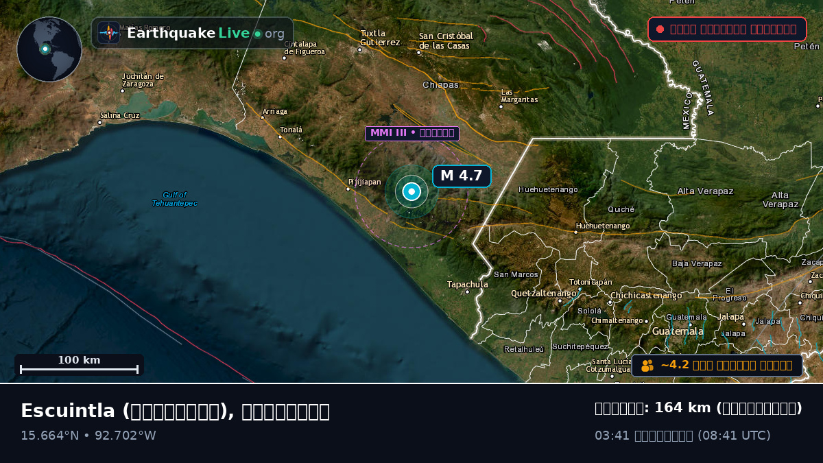Image resolution: width=823 pixels, height=463 pixels.
Task: Select the cyan epicenter marker
Action: pyautogui.click(x=411, y=191)
